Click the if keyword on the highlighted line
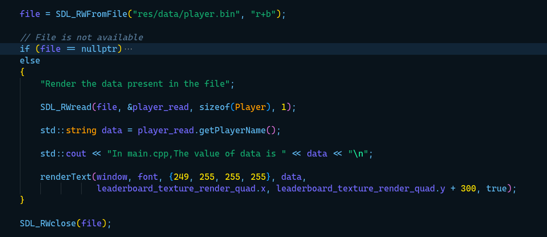 [25, 49]
